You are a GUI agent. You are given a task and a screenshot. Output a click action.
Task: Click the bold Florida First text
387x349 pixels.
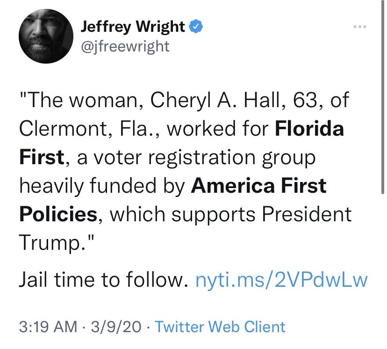tap(308, 129)
